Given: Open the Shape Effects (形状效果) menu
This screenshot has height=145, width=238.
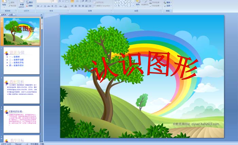Looking at the screenshot, I should (x=154, y=6).
